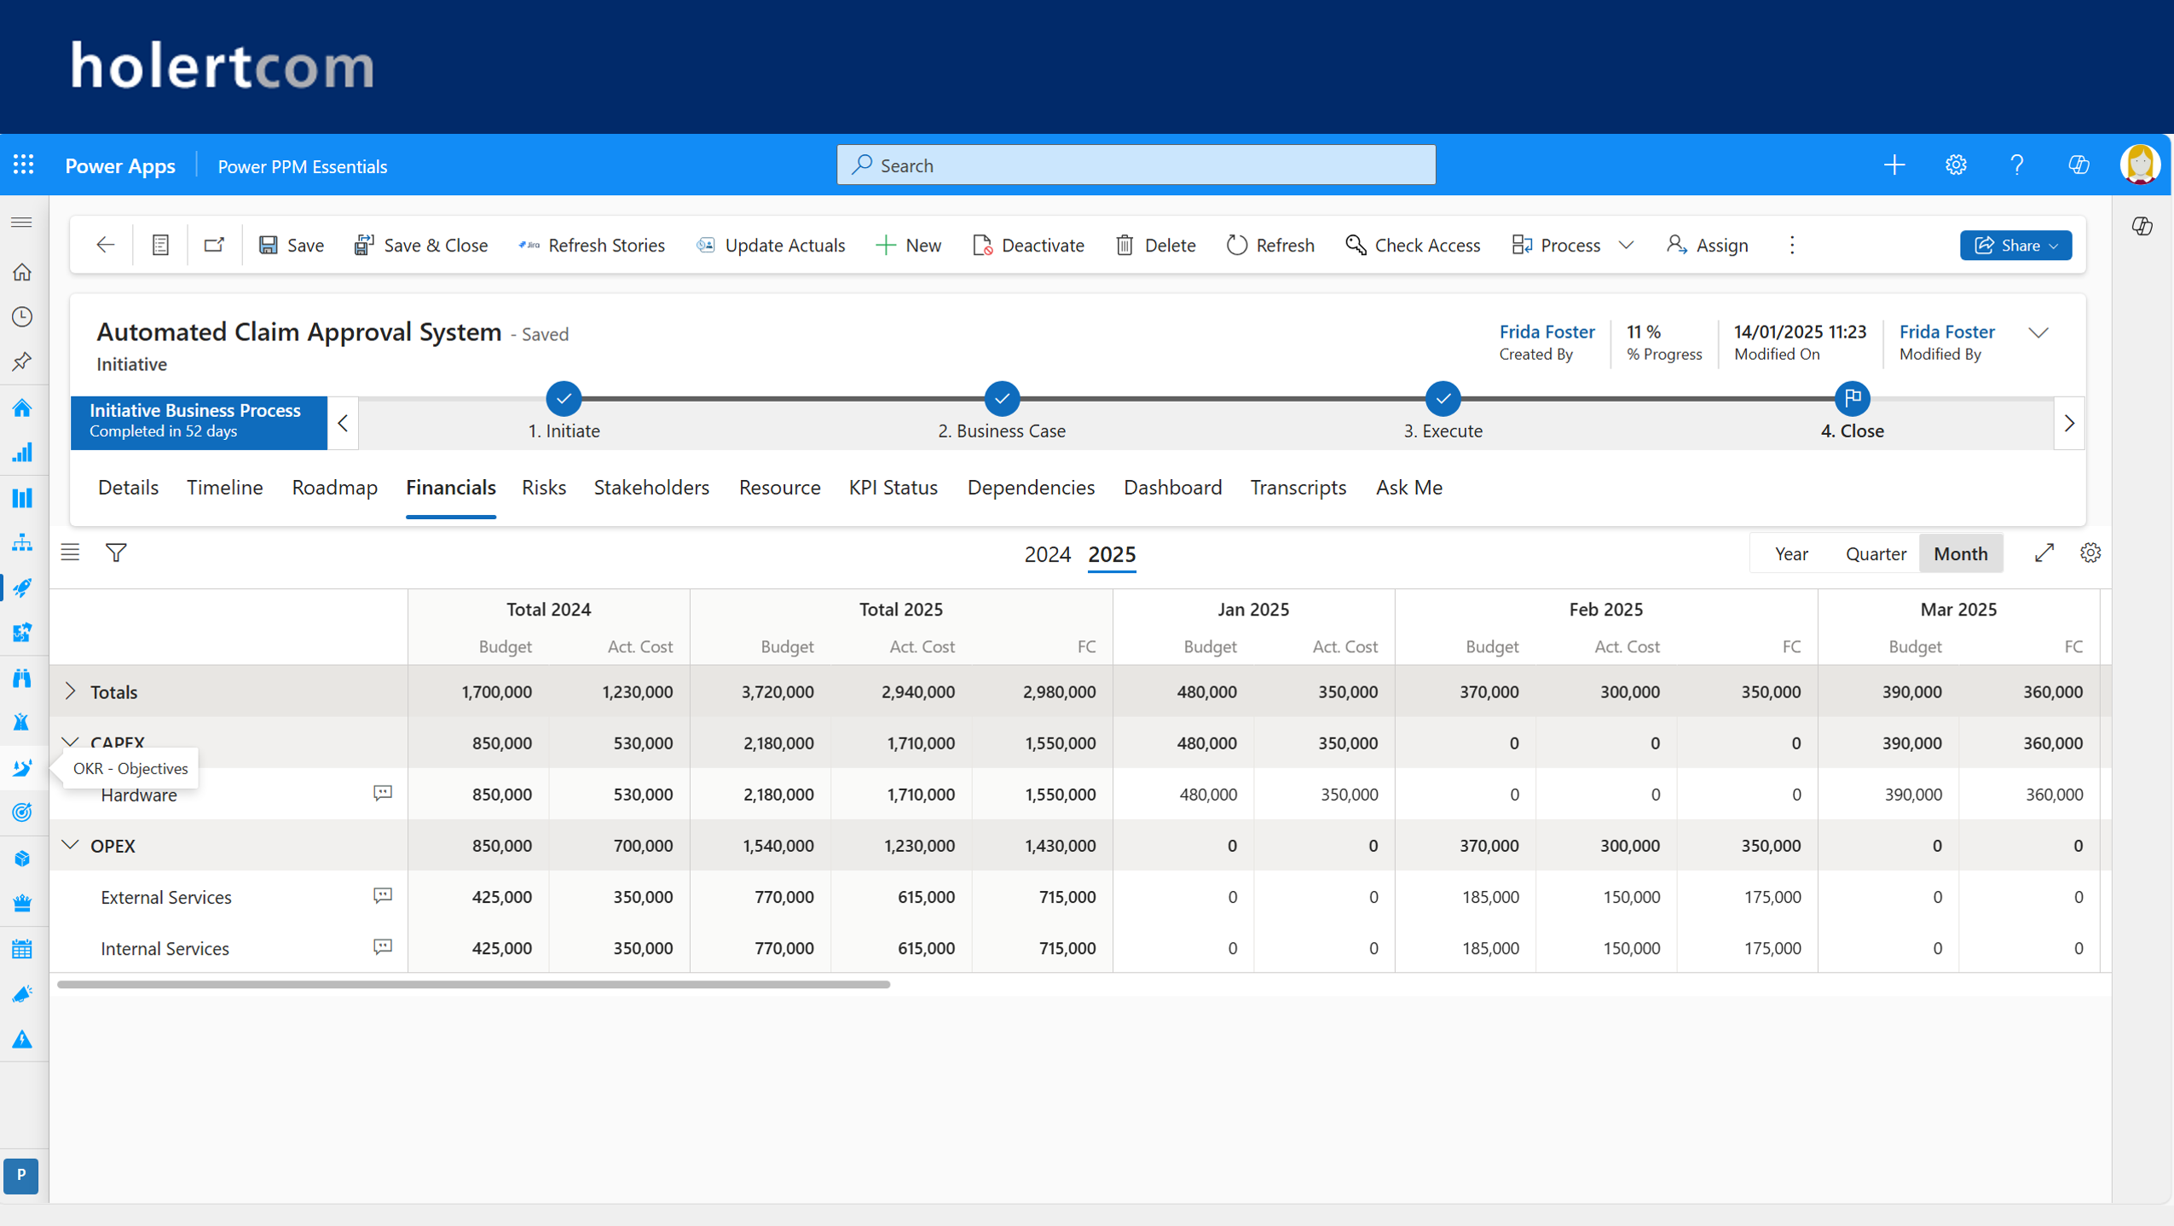This screenshot has height=1226, width=2174.
Task: Select the 1. Initiate stage
Action: tap(564, 398)
